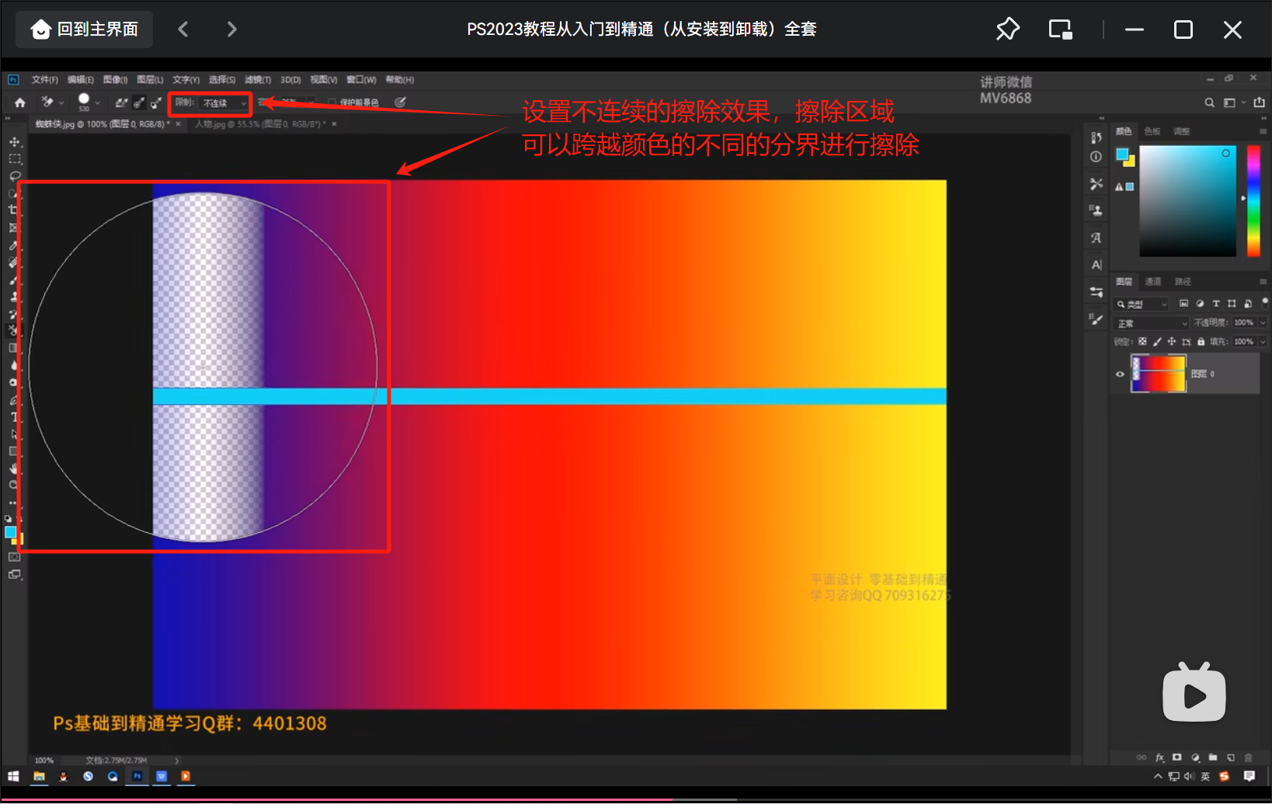
Task: Open the 滤镜(T) menu
Action: coord(258,80)
